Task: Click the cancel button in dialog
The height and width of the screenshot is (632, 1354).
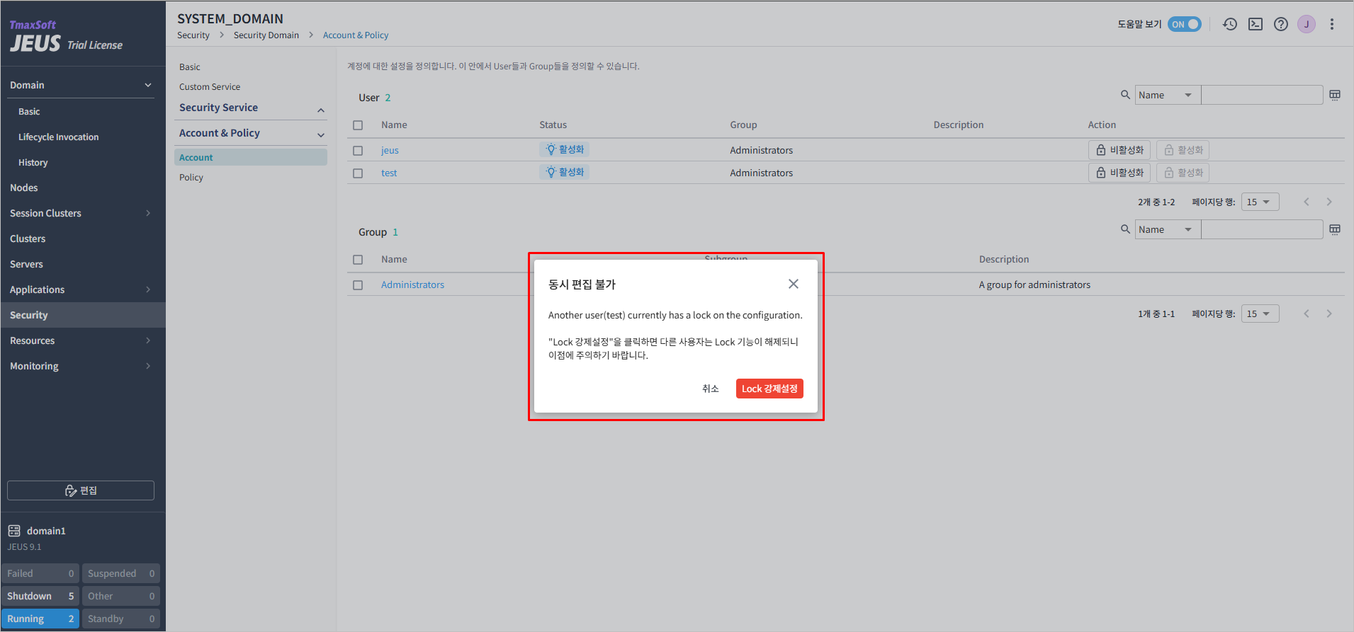Action: 710,389
